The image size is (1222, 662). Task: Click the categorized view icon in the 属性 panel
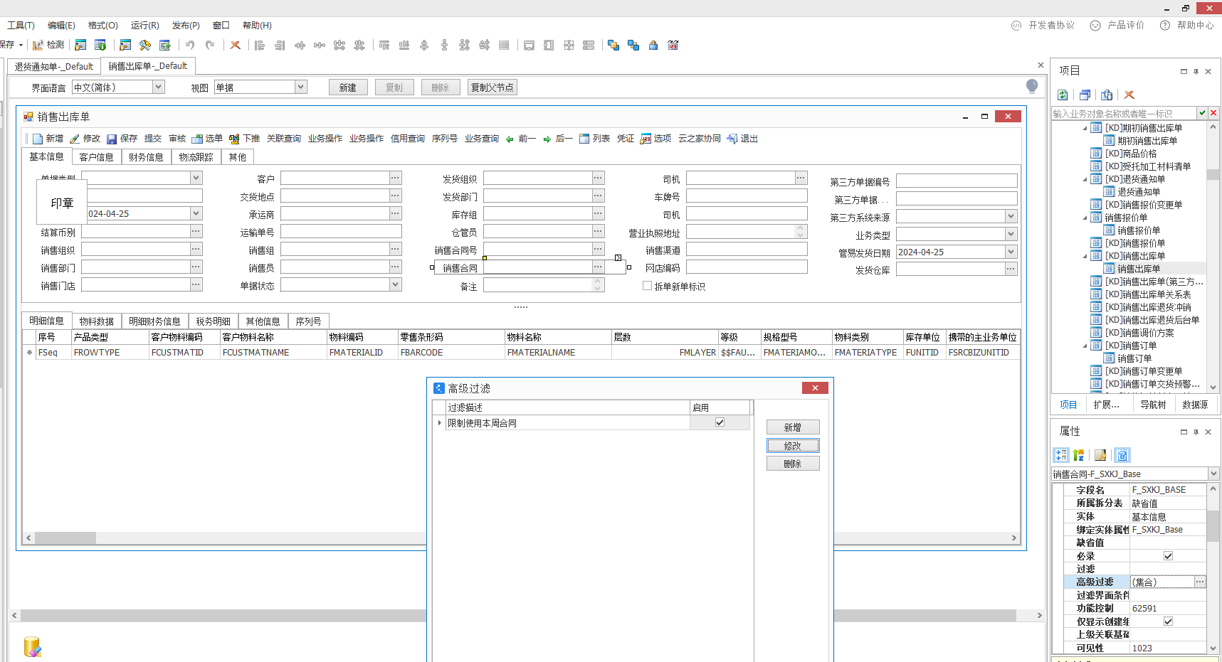[x=1061, y=455]
